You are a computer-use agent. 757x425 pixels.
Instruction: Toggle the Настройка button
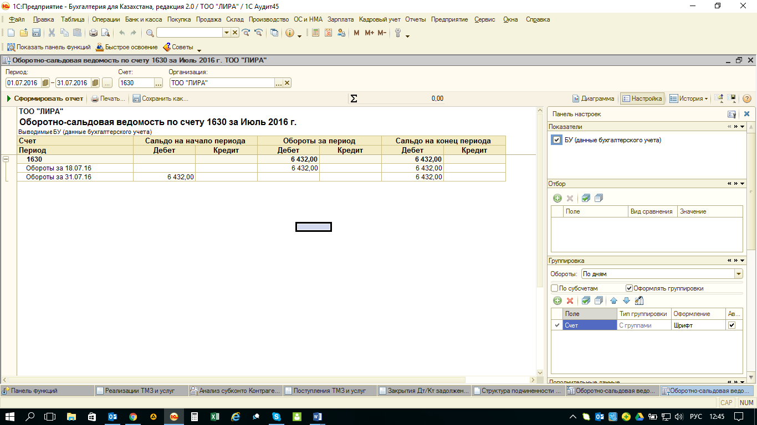point(642,99)
